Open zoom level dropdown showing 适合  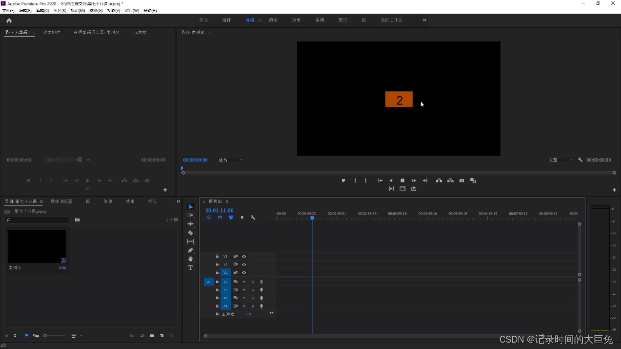pos(230,160)
